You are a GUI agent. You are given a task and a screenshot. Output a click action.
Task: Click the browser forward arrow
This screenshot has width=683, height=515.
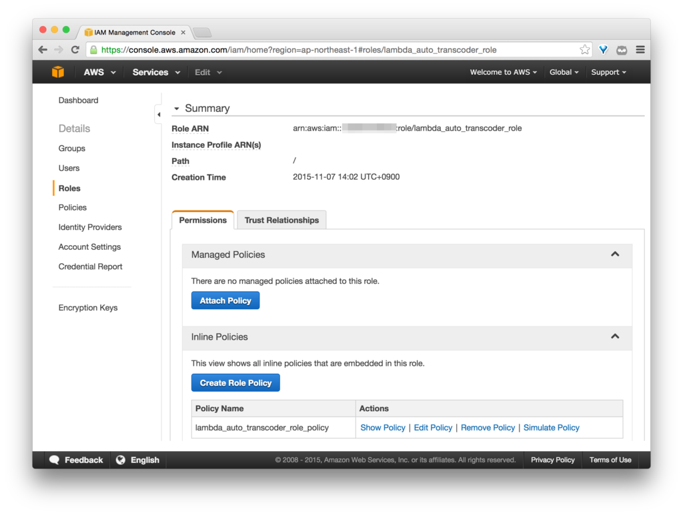tap(59, 49)
